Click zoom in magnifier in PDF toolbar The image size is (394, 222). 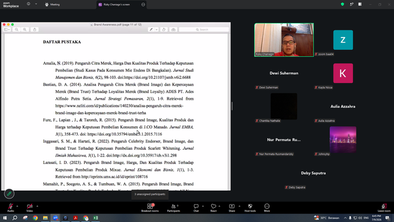coord(25,30)
